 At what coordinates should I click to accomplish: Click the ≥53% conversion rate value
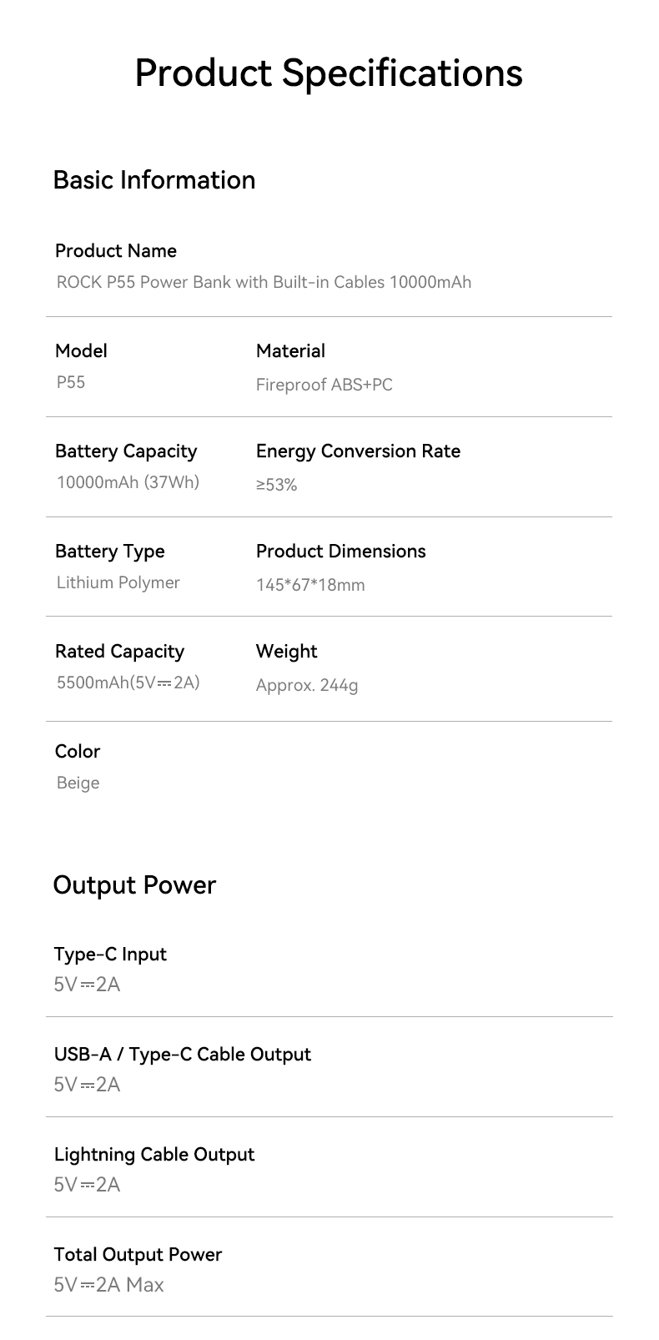[276, 485]
